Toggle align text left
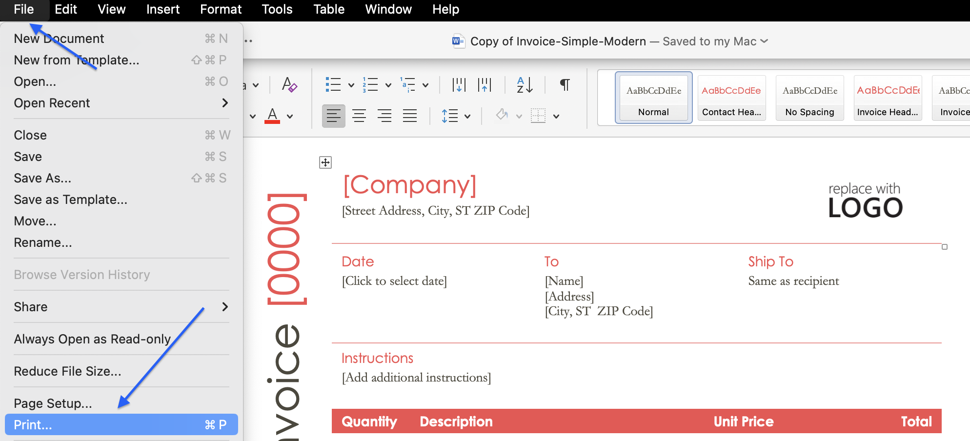Image resolution: width=970 pixels, height=441 pixels. (334, 116)
